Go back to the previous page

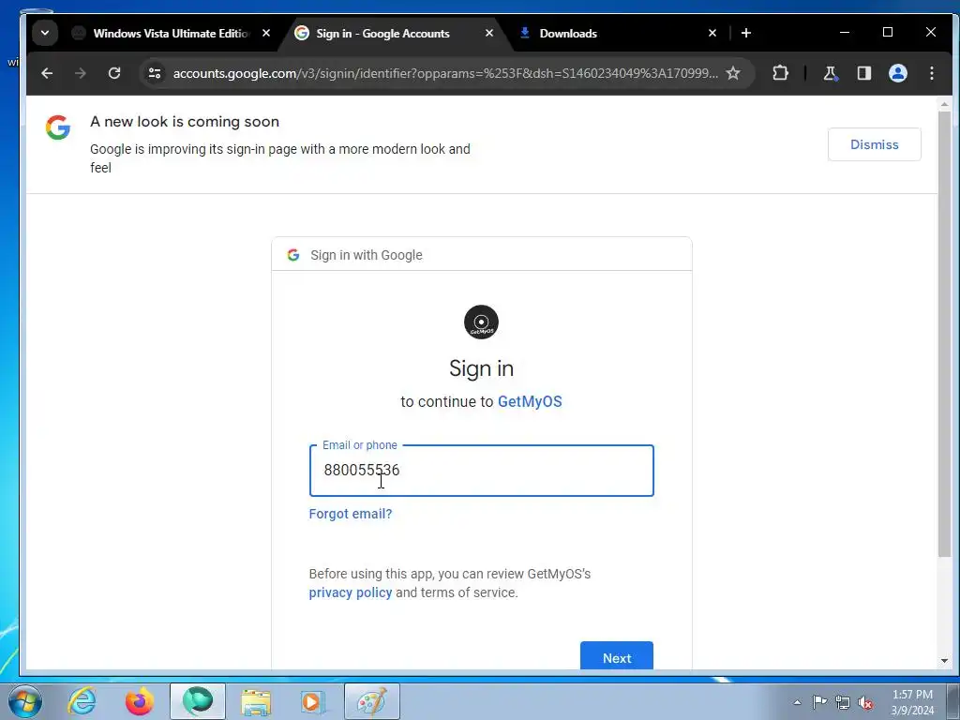point(47,73)
